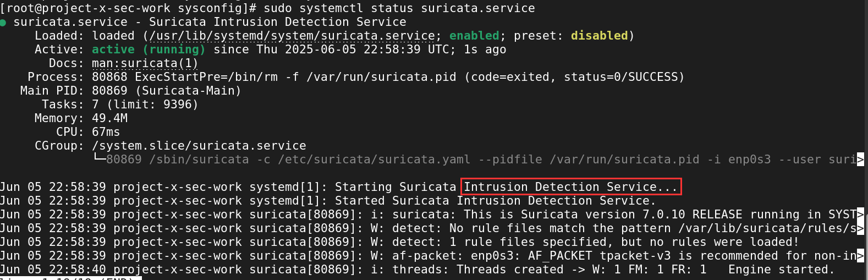Click the Main PID value 80869

point(109,91)
